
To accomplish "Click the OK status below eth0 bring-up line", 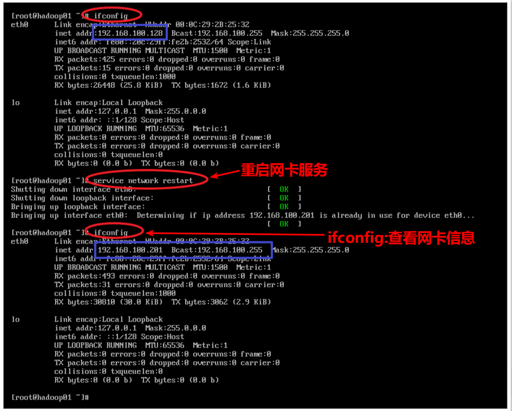I will [x=284, y=224].
